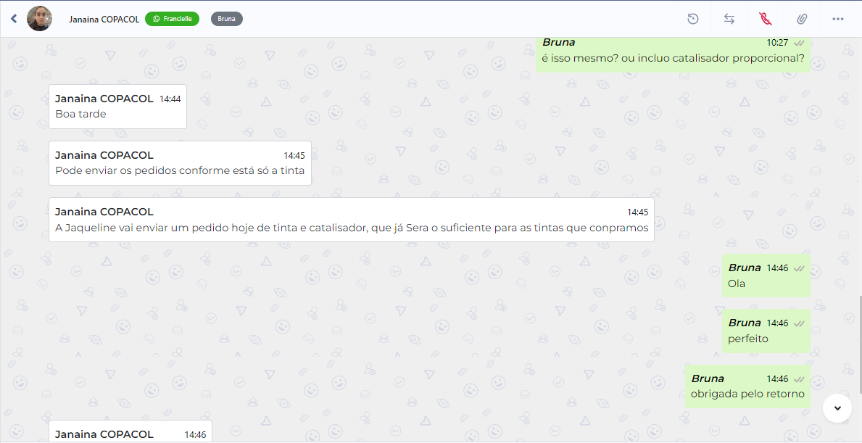This screenshot has width=862, height=443.
Task: Click the 'obrigada pelo retorno' message
Action: pyautogui.click(x=747, y=386)
